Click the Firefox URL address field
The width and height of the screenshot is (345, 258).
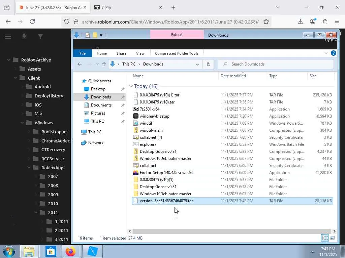click(x=170, y=22)
